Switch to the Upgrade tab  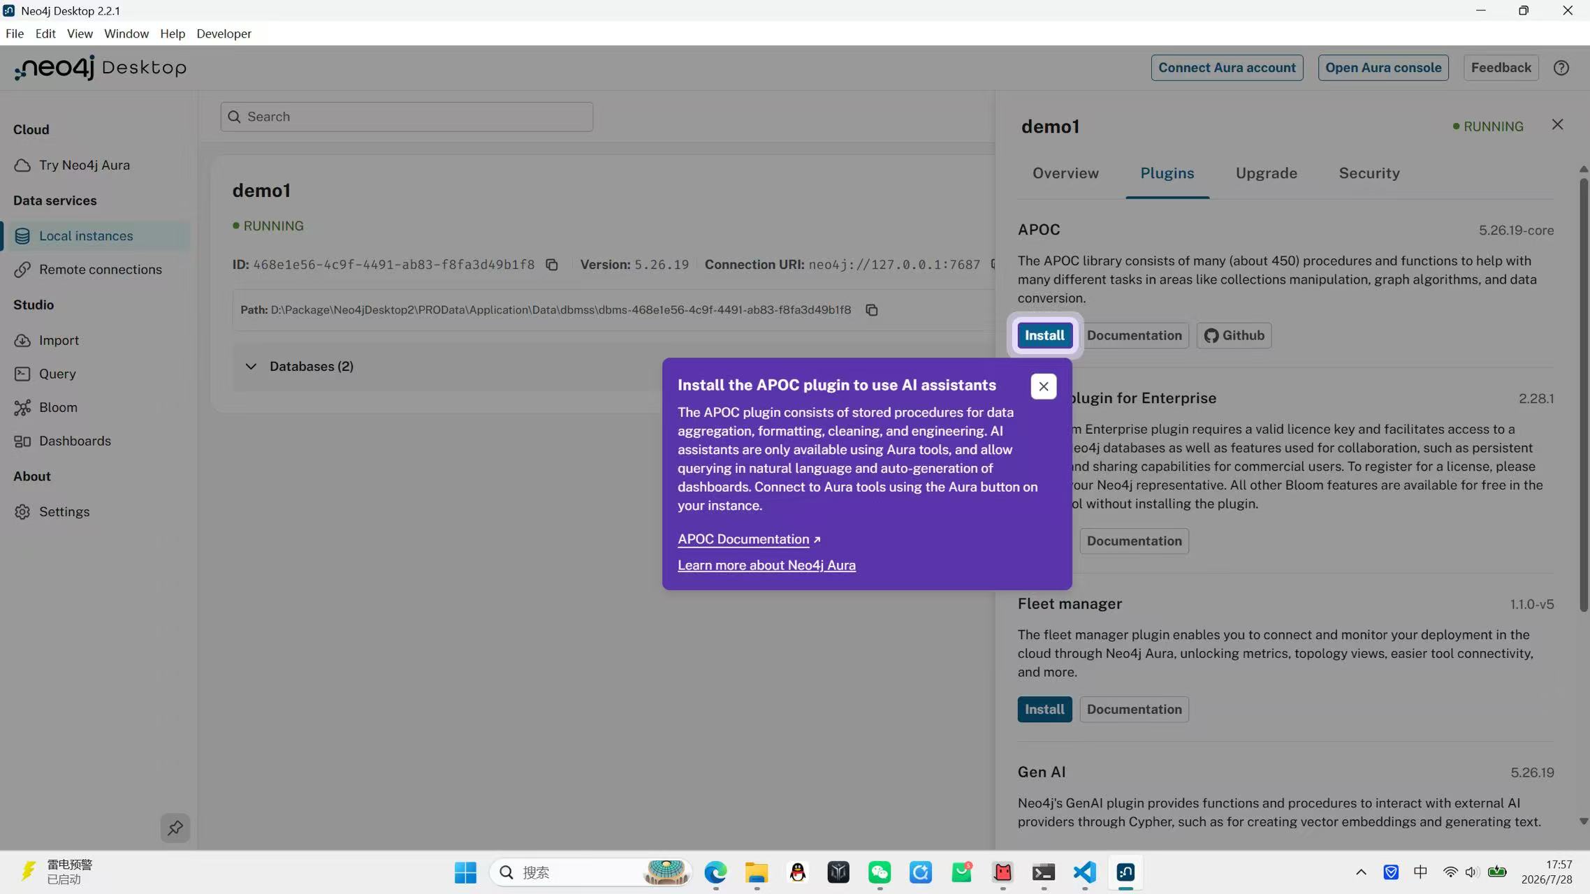coord(1266,173)
